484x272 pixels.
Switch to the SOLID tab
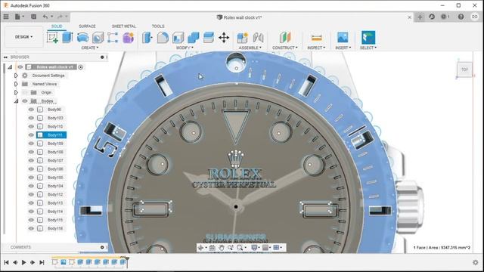tap(57, 26)
